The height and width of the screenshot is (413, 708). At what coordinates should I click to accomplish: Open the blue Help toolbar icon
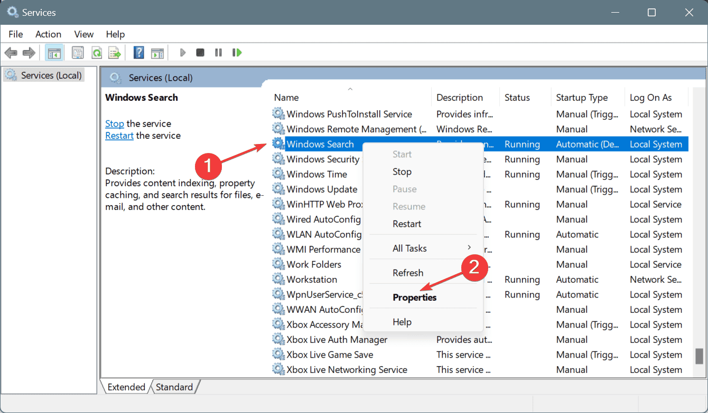(x=139, y=53)
